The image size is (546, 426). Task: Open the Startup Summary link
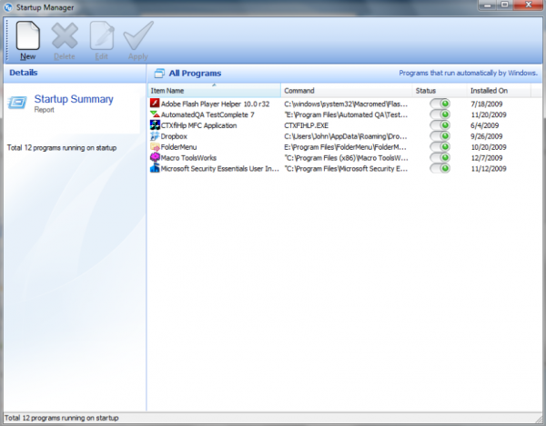tap(74, 99)
